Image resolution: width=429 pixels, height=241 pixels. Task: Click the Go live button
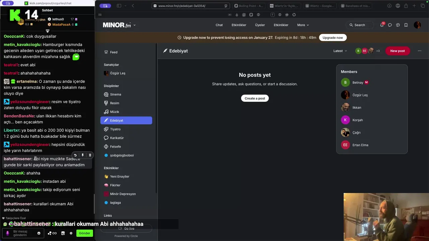pos(126,229)
